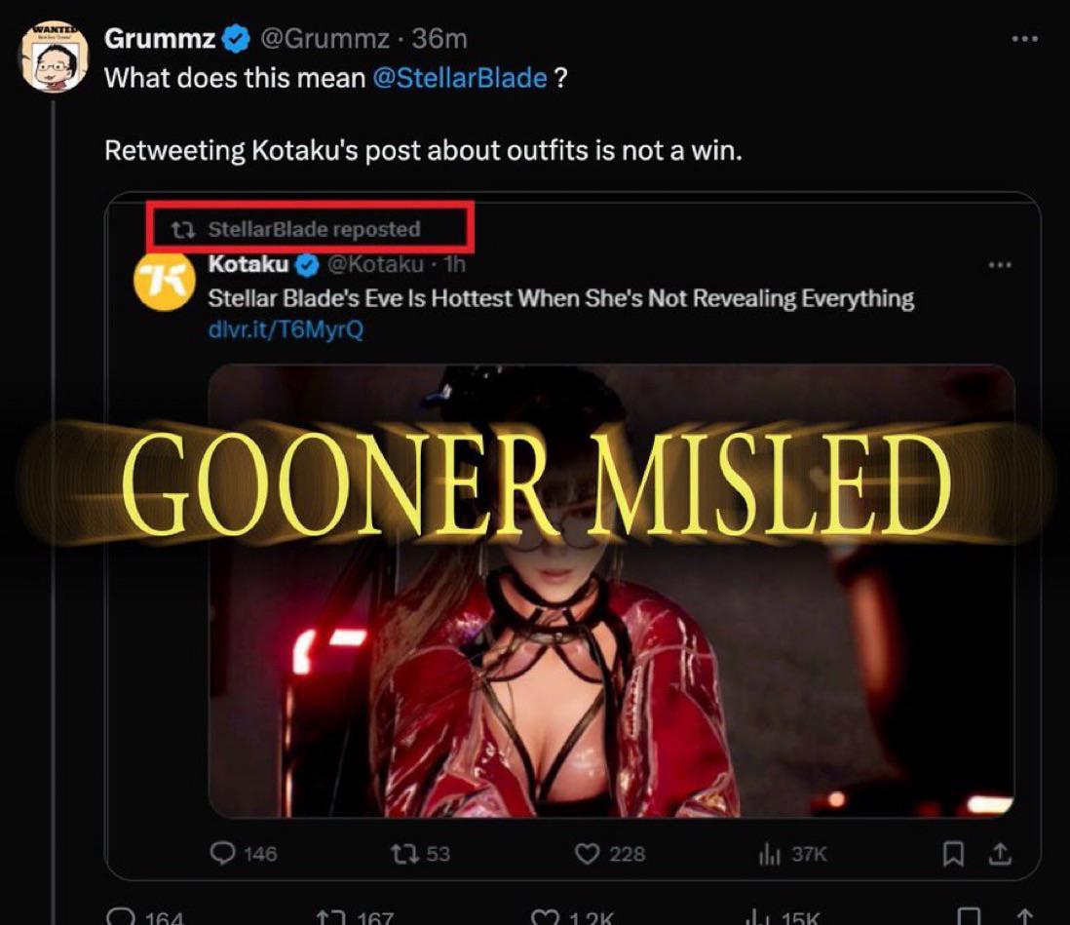Click the reply icon on Kotaku's post

tap(223, 853)
